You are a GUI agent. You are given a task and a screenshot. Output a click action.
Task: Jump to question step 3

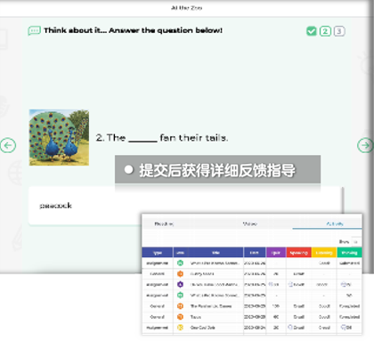click(x=339, y=31)
